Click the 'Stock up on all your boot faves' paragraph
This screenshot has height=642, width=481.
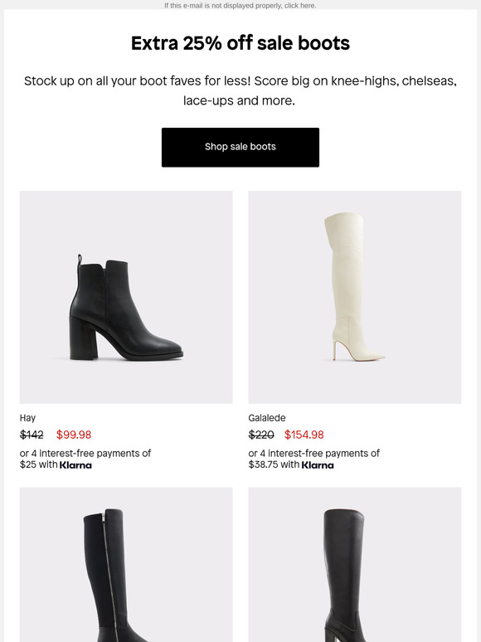(x=240, y=90)
